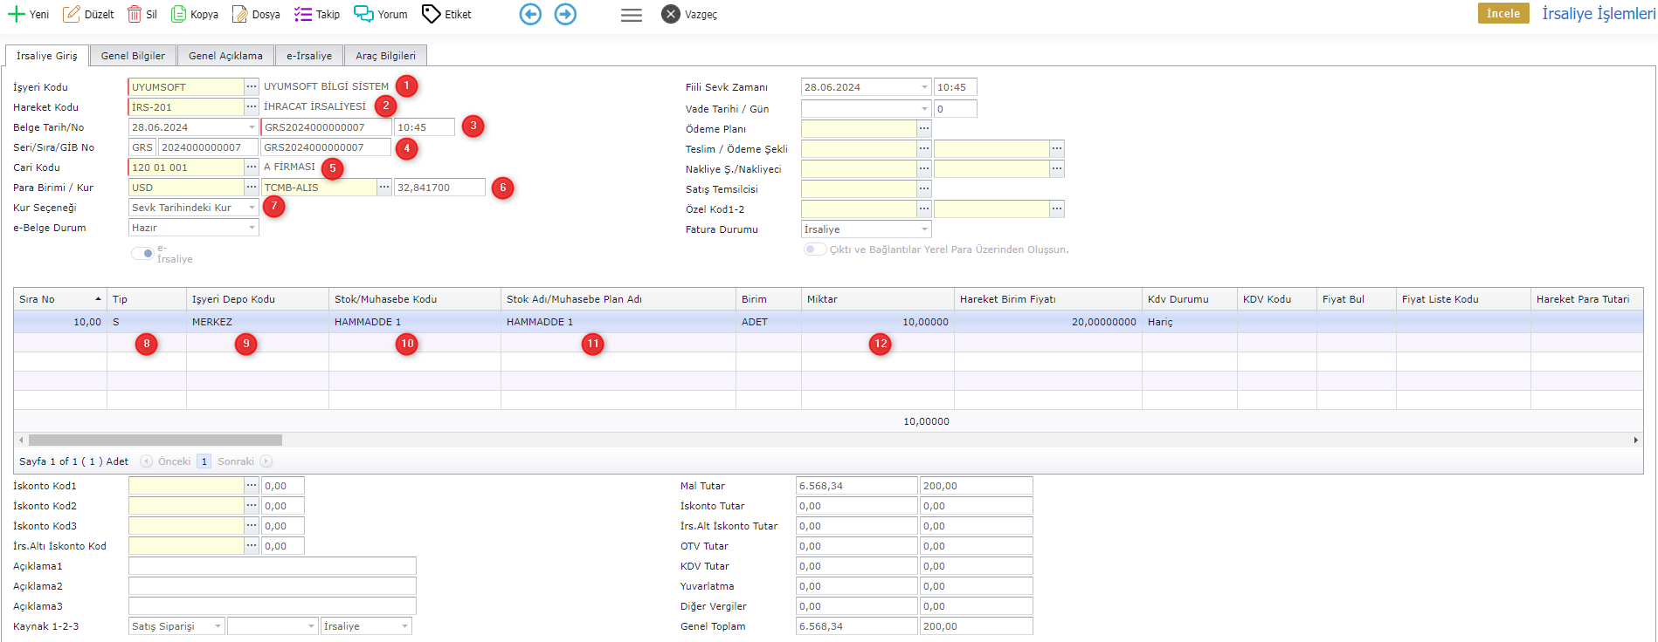
Task: Select MERKEZ depo cell
Action: click(258, 322)
